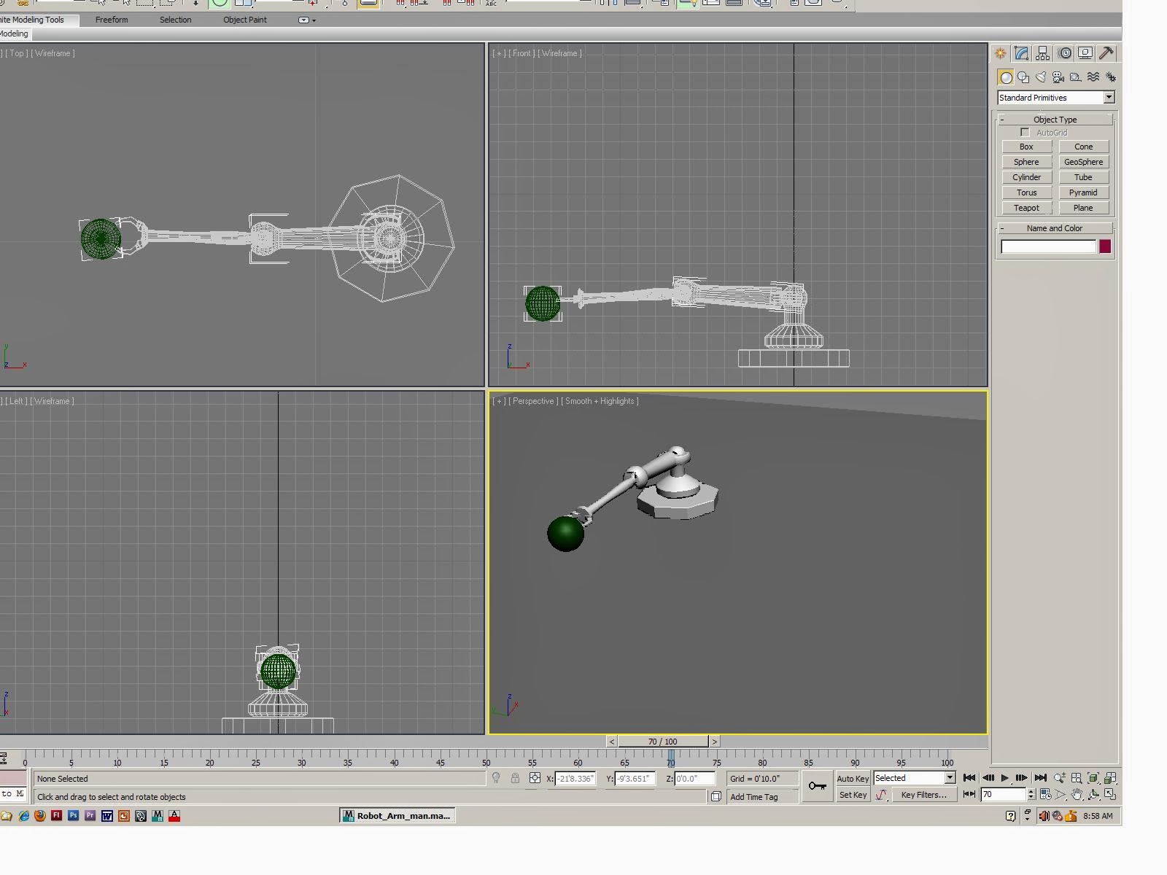Viewport: 1167px width, 875px height.
Task: Open the Left viewport label menu
Action: [x=17, y=401]
